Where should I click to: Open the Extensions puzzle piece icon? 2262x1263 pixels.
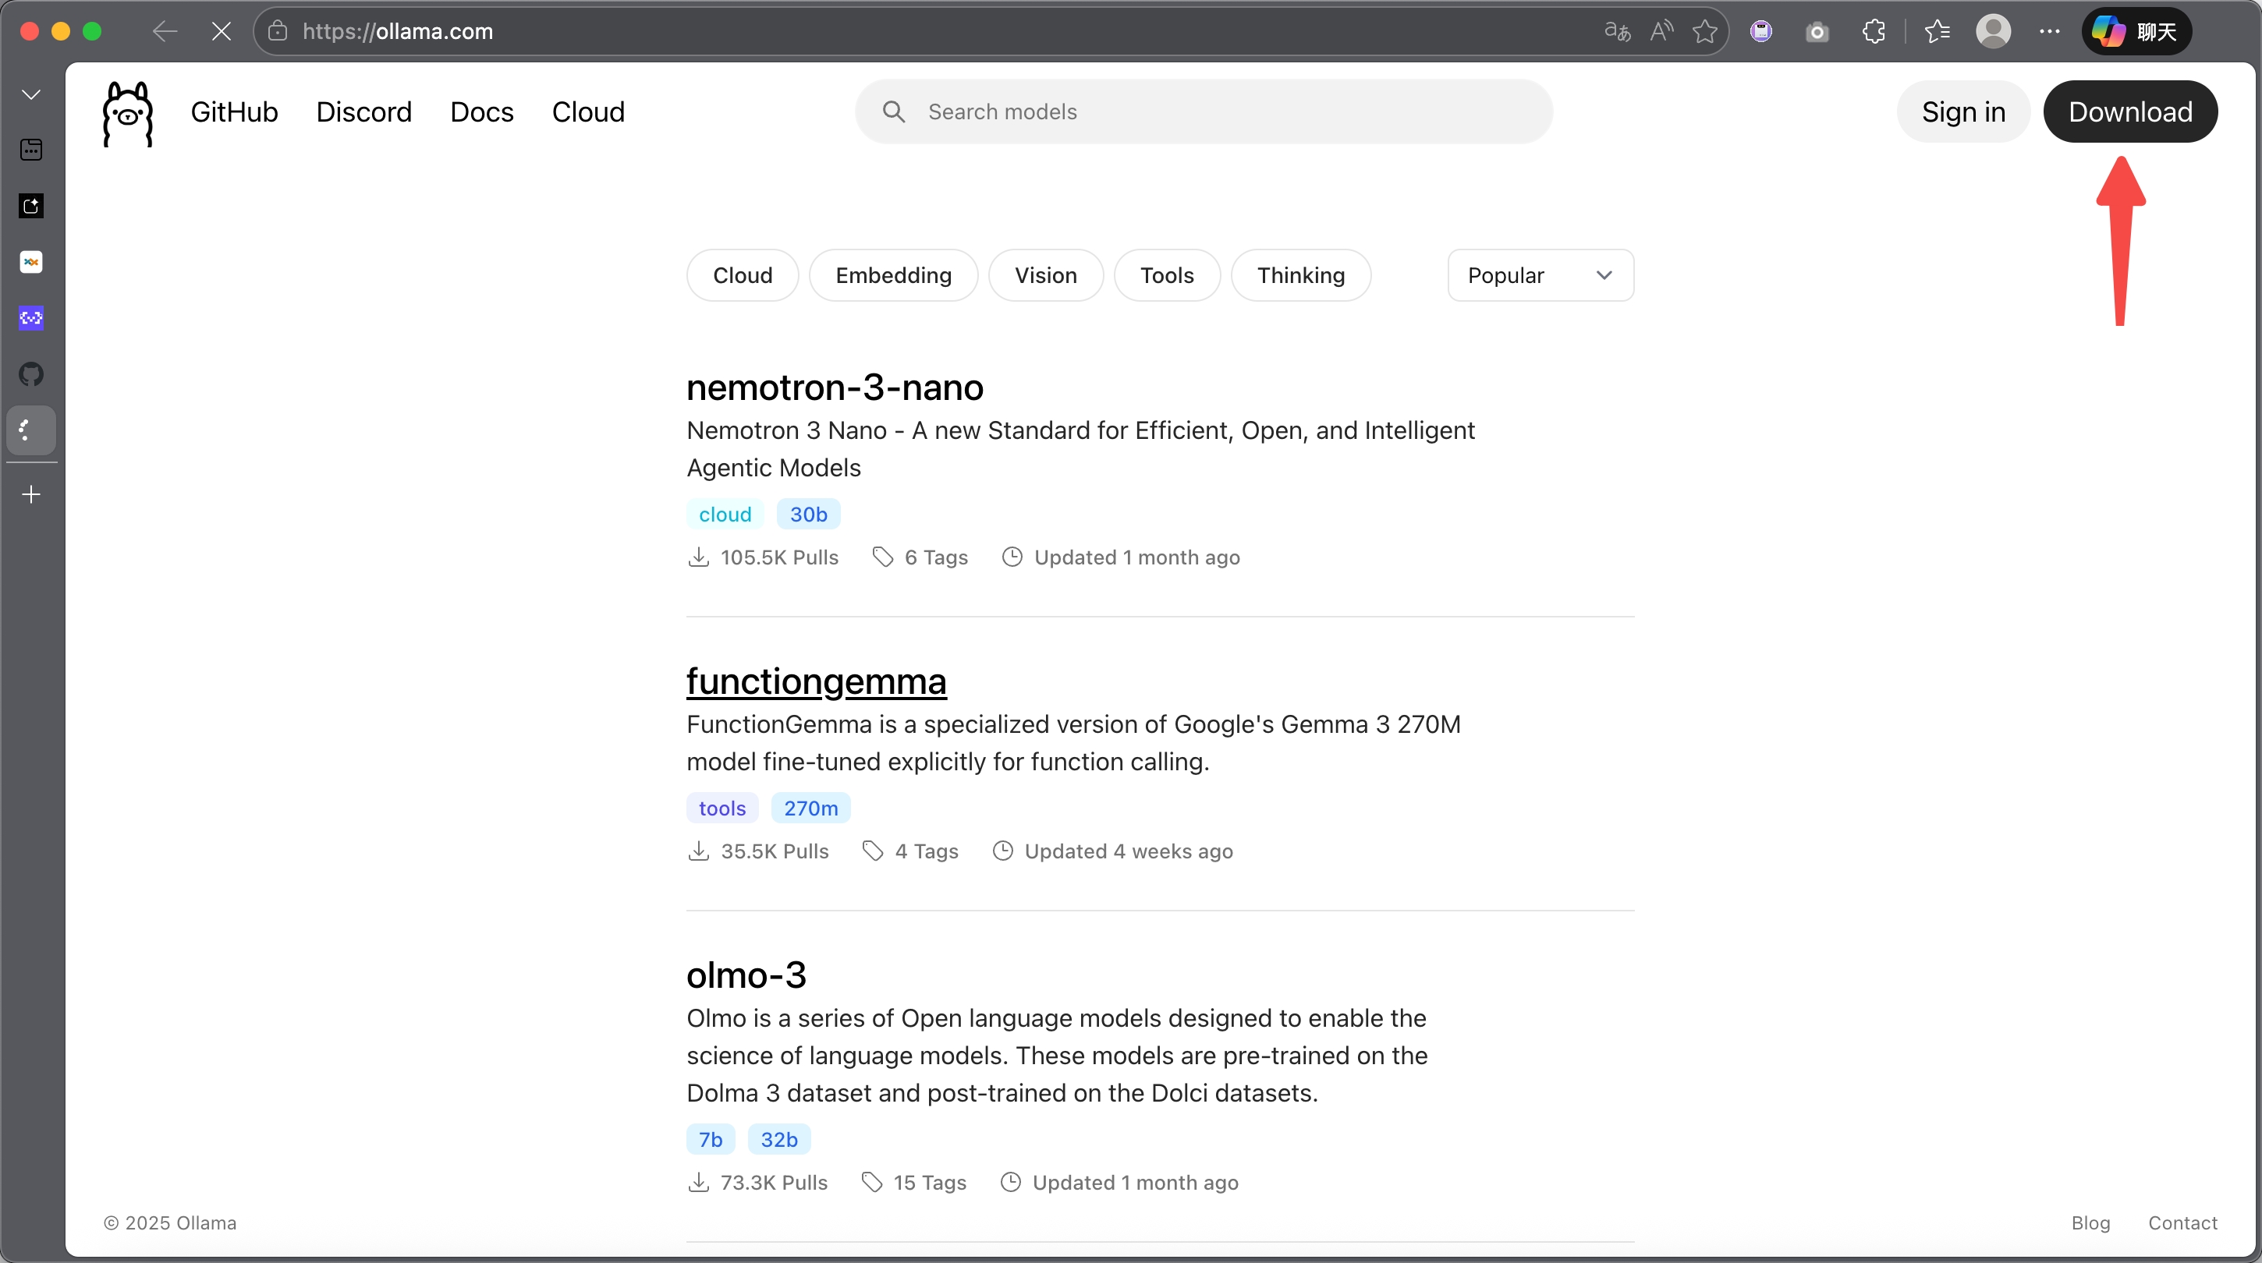coord(1873,32)
